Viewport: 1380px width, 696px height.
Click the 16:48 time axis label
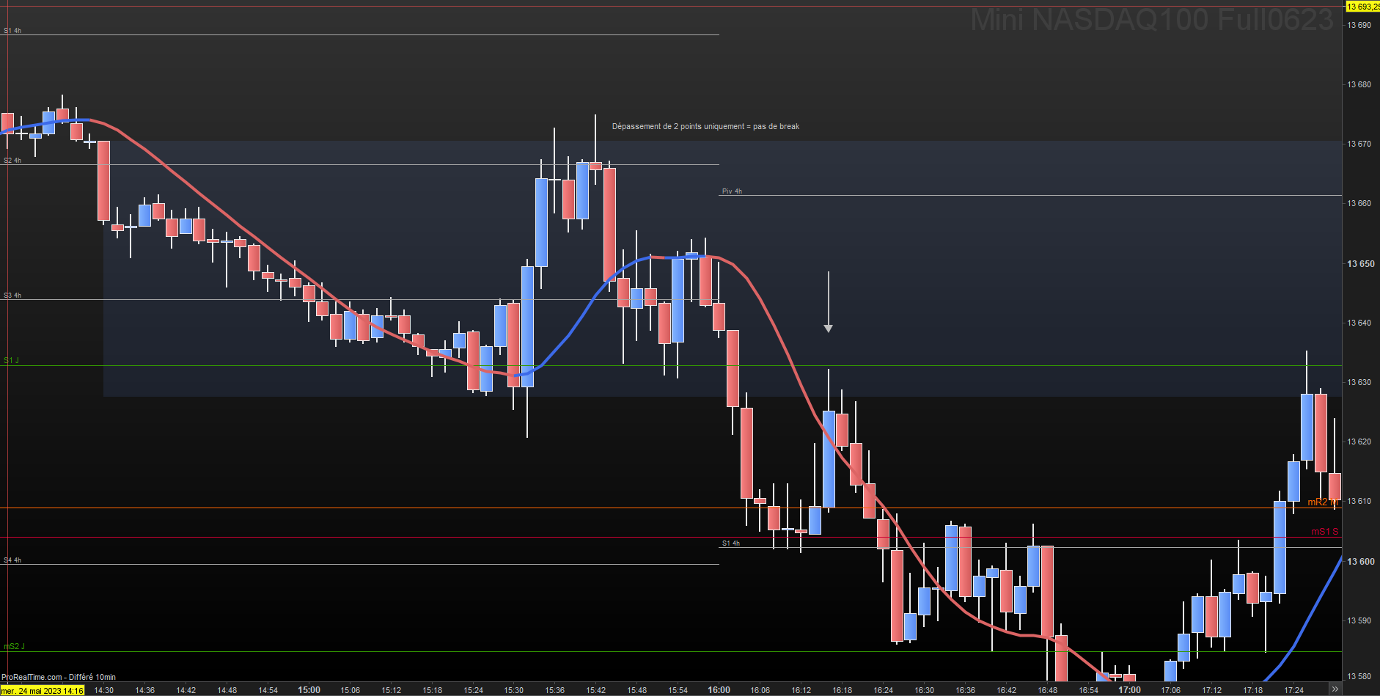[x=1048, y=690]
